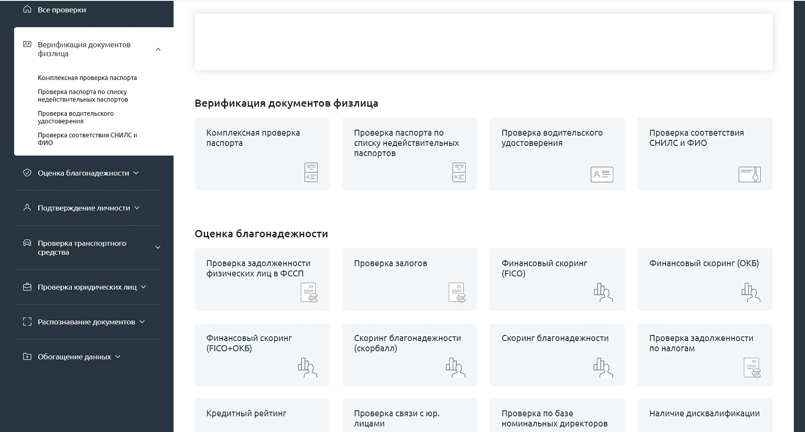This screenshot has height=432, width=805.
Task: Click the document icon in Комплексная проверка паспорта card
Action: [x=311, y=172]
